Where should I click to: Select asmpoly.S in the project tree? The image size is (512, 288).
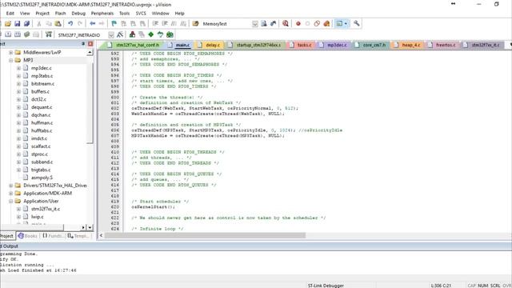[x=42, y=178]
